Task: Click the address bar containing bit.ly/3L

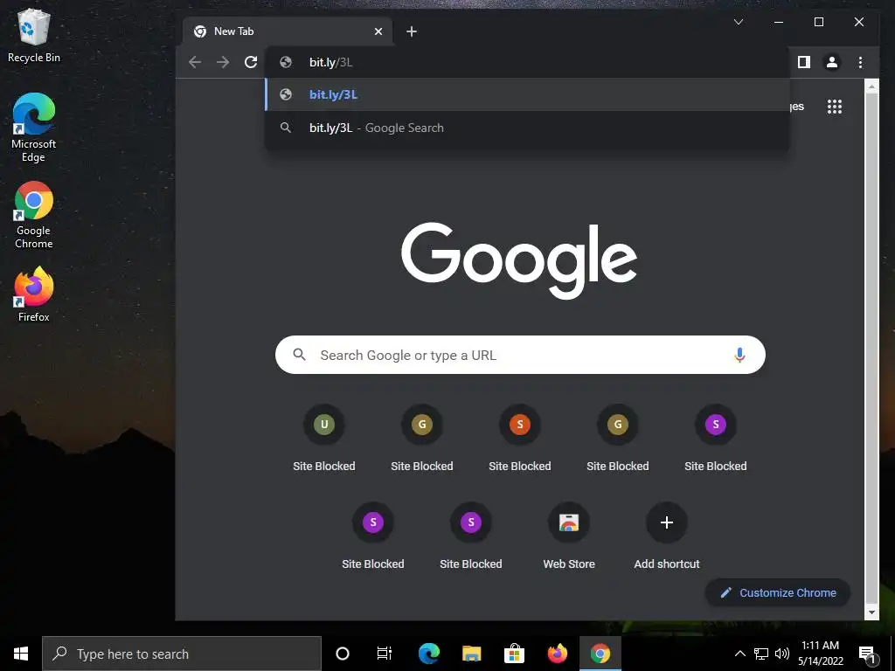Action: pyautogui.click(x=527, y=62)
